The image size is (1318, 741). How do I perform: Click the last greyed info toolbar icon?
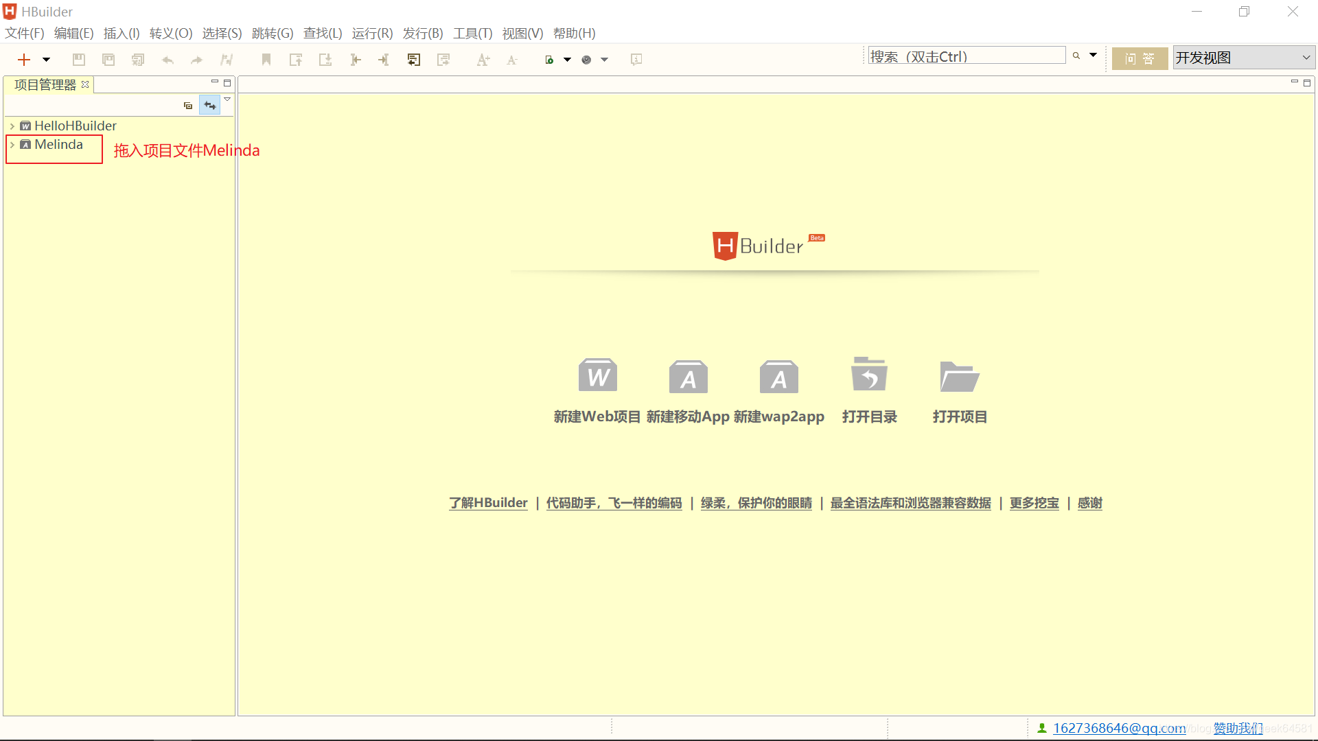636,60
